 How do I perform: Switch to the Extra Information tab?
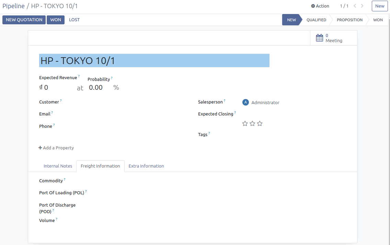click(x=146, y=166)
